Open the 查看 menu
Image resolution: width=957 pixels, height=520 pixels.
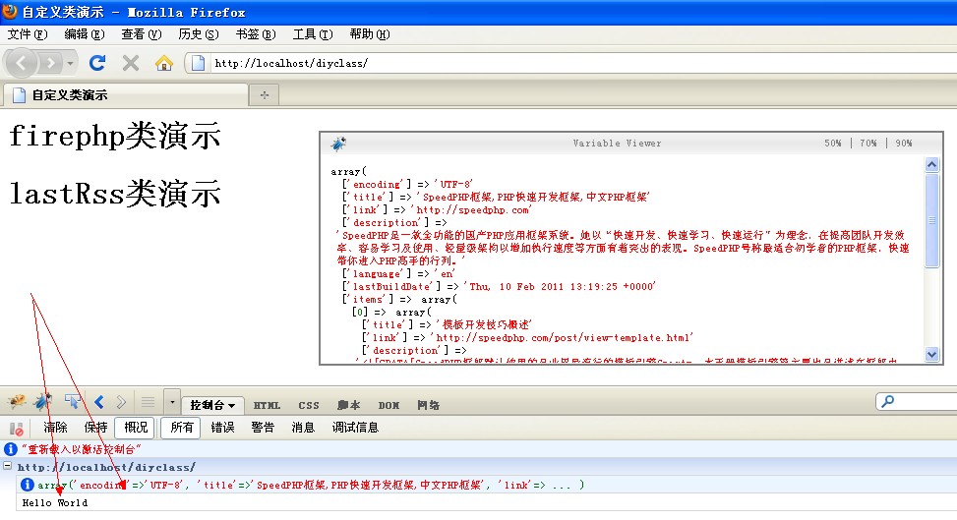[142, 34]
